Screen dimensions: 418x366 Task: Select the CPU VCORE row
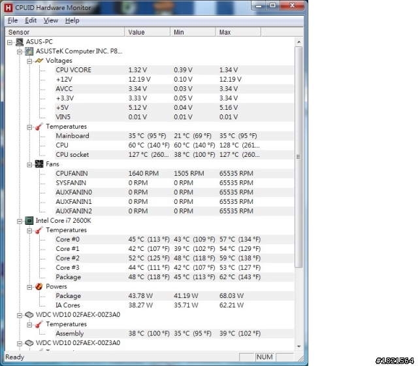click(174, 70)
